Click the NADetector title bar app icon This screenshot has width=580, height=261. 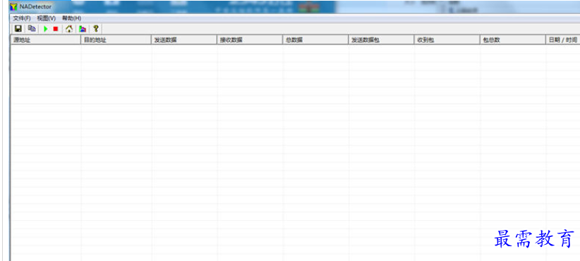click(14, 6)
